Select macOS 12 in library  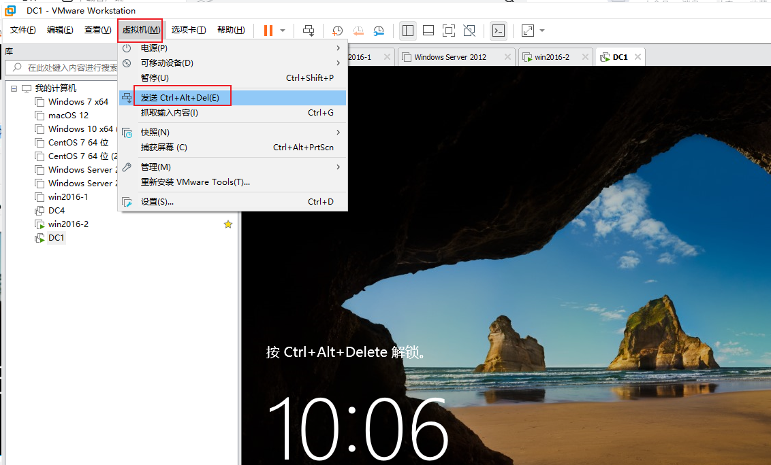tap(68, 116)
